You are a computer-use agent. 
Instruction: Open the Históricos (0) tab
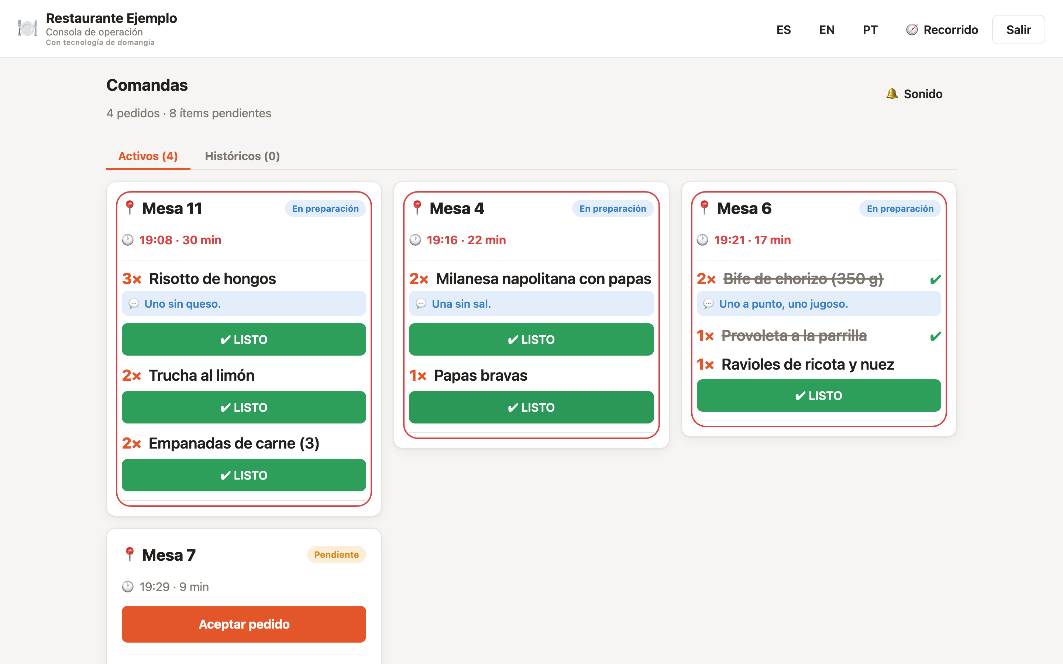242,156
